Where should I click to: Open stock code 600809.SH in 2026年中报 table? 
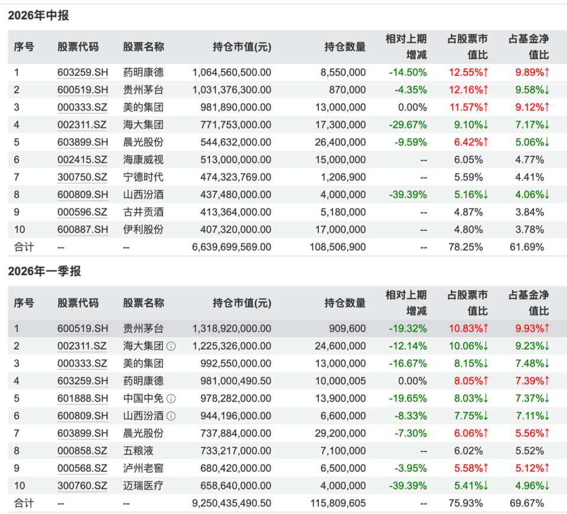[83, 194]
